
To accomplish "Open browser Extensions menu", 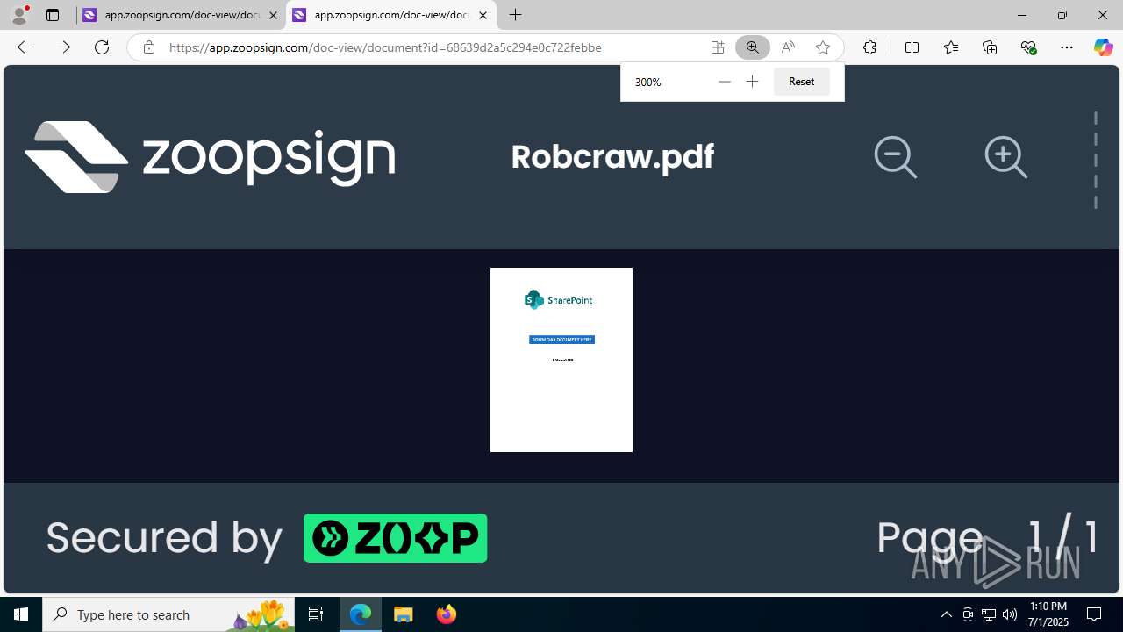I will pos(869,47).
